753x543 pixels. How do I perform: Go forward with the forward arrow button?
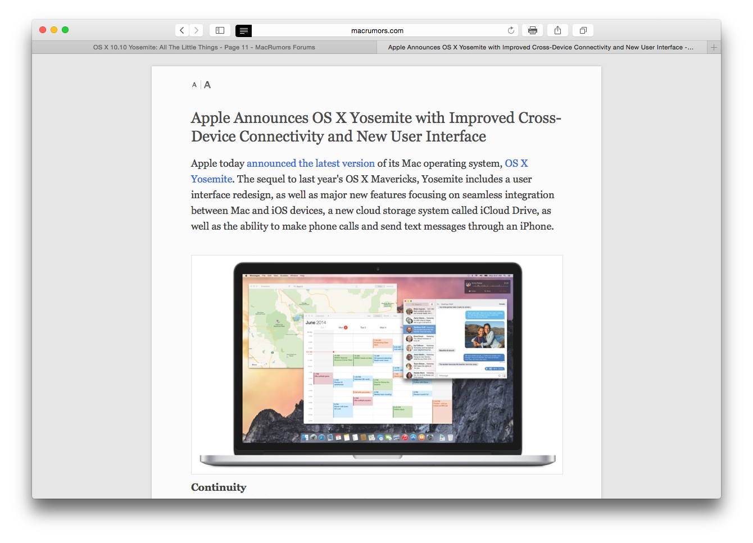tap(196, 30)
